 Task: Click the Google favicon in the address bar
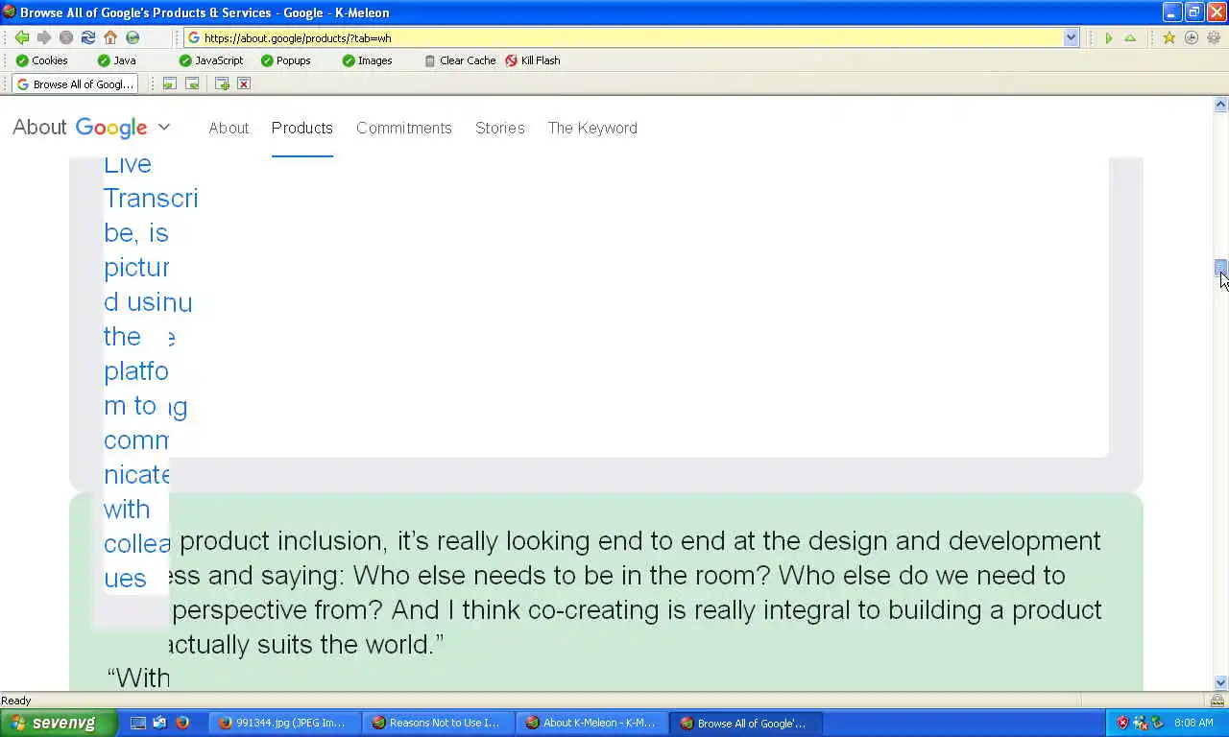click(x=194, y=38)
